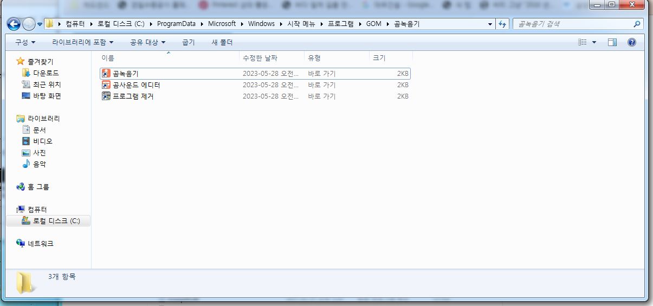Open the view options dropdown arrow

594,42
